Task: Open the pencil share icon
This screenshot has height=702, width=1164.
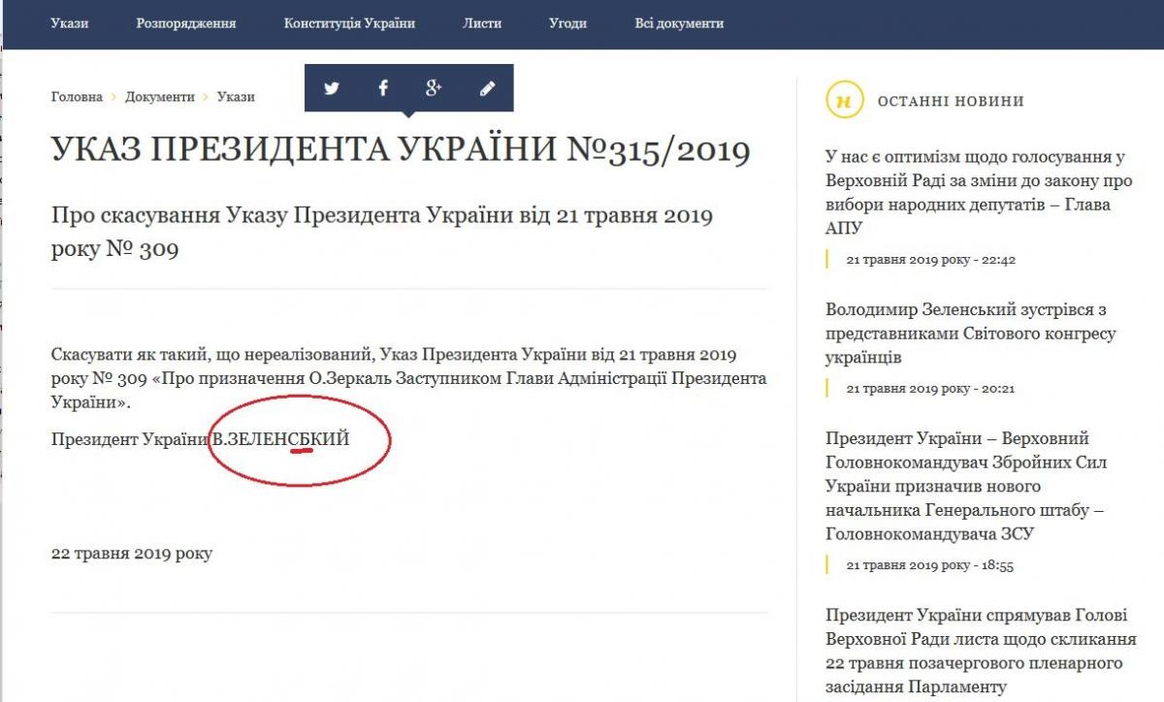Action: click(x=485, y=86)
